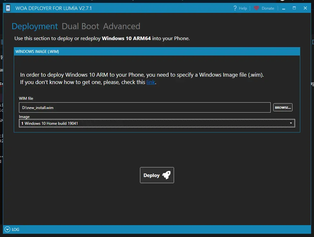The image size is (314, 237).
Task: Minimize the WOA Deployer window
Action: click(283, 8)
